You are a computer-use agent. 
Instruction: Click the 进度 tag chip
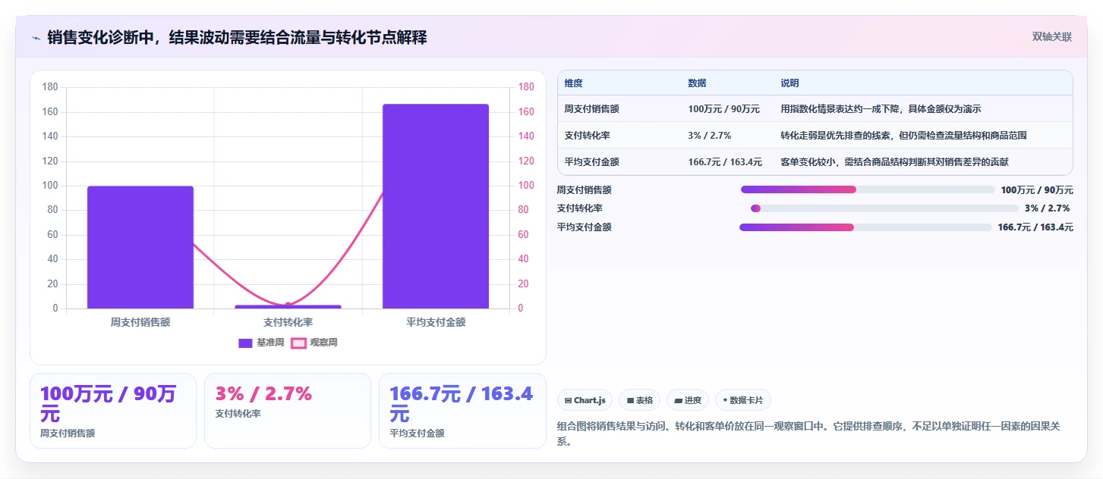pyautogui.click(x=688, y=400)
